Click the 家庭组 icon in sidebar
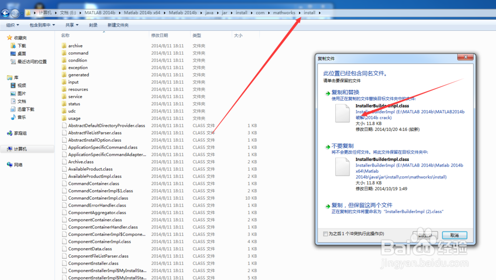496x280 pixels. (x=9, y=133)
